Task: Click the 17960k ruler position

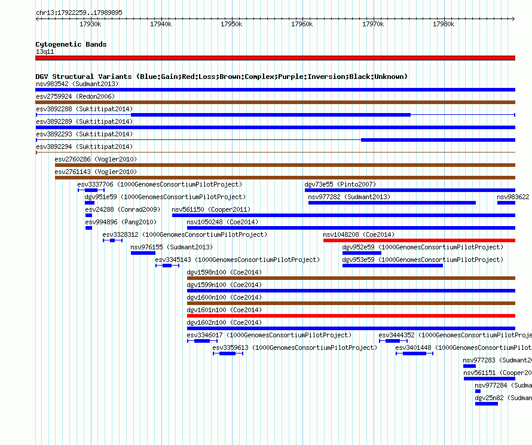Action: point(302,24)
